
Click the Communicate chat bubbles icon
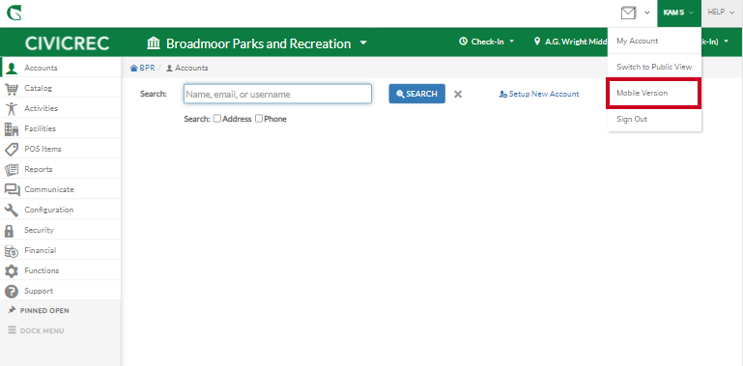click(x=12, y=190)
